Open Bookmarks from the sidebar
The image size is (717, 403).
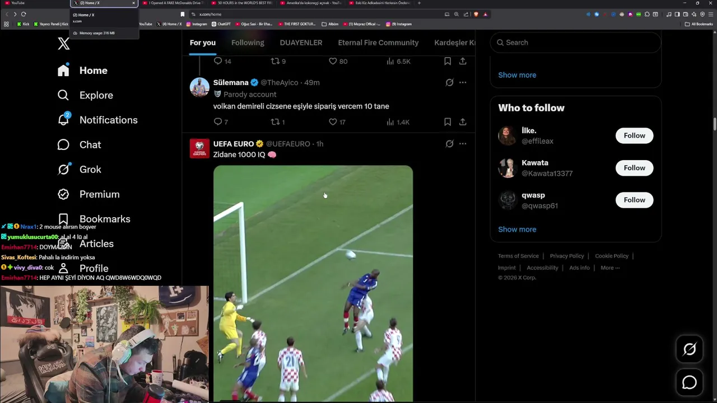tap(94, 219)
